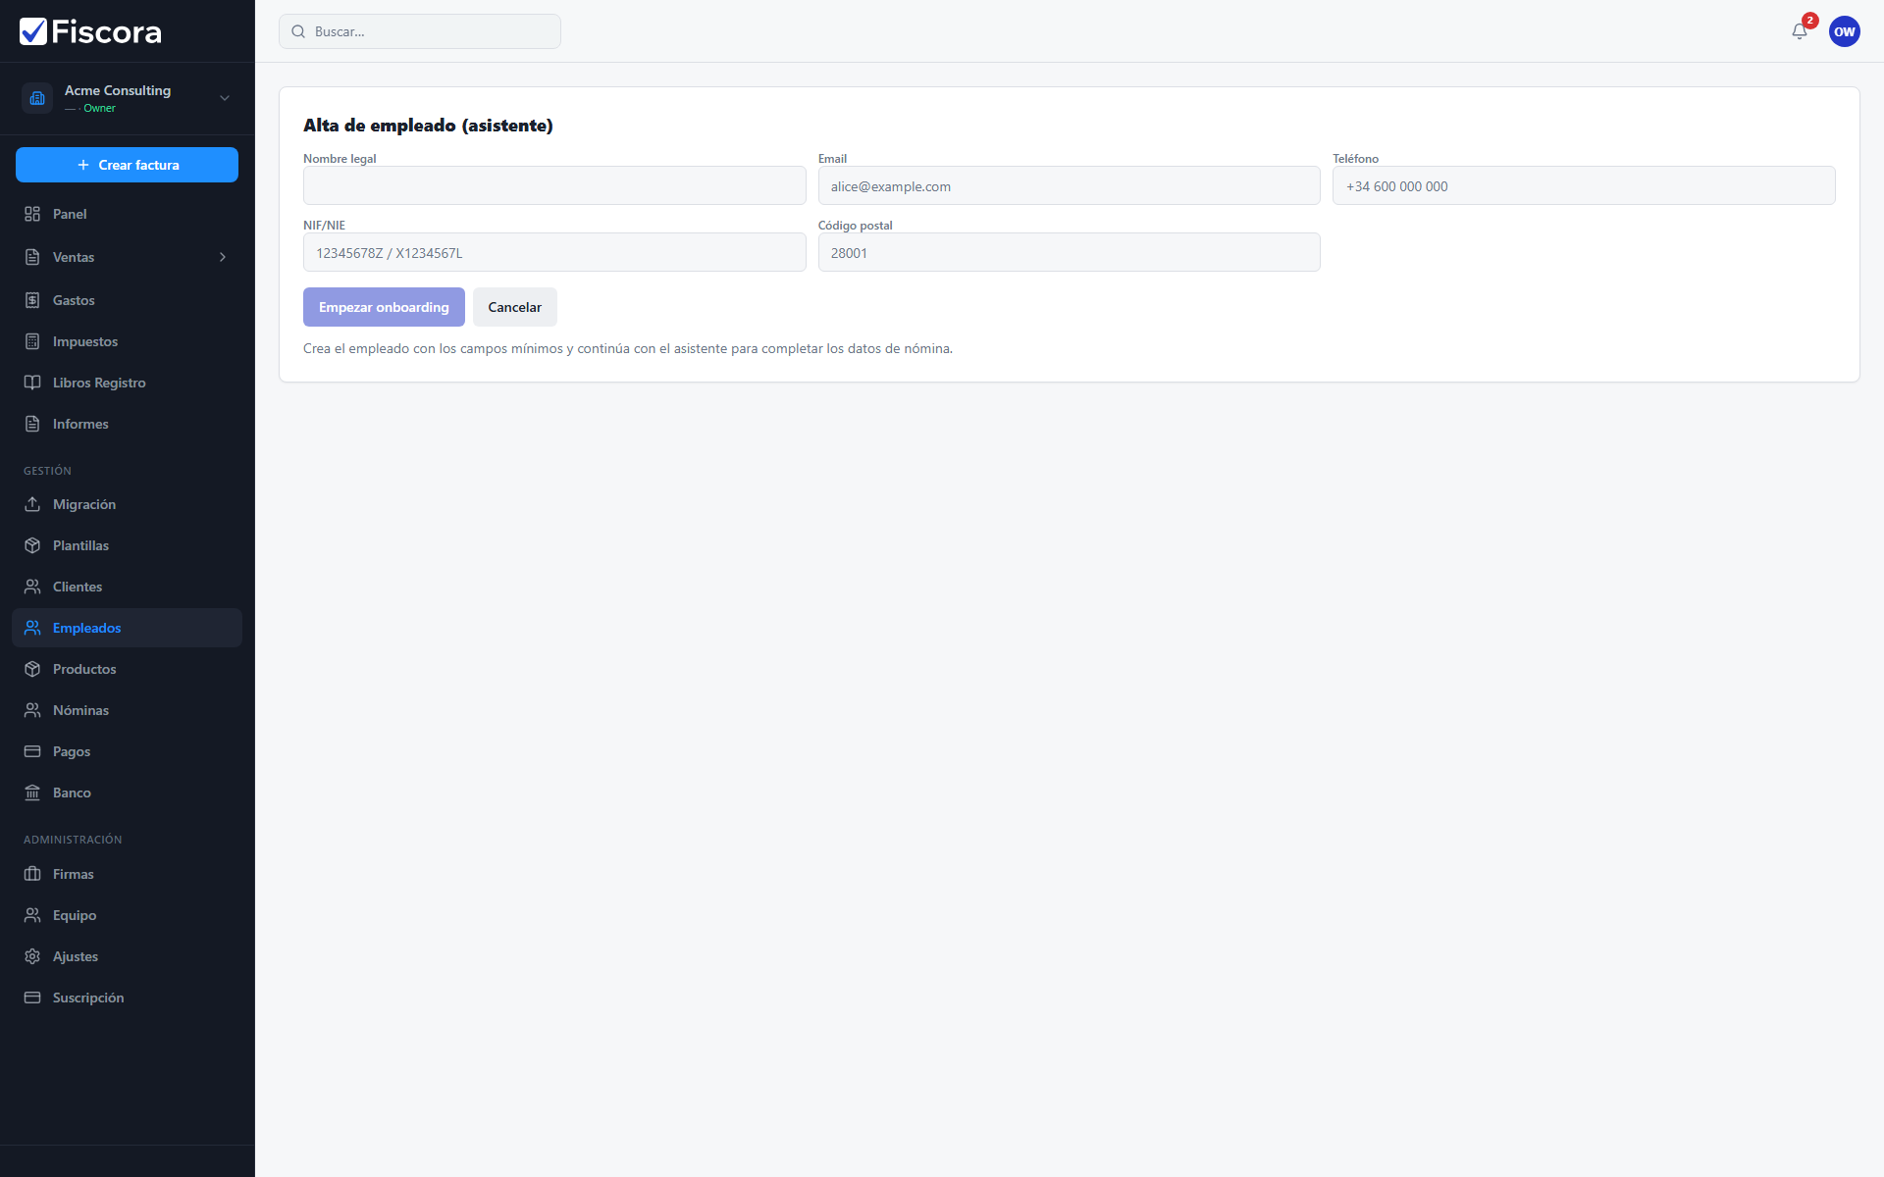Expand the Acme Consulting company switcher chevron
This screenshot has height=1177, width=1884.
pos(225,98)
